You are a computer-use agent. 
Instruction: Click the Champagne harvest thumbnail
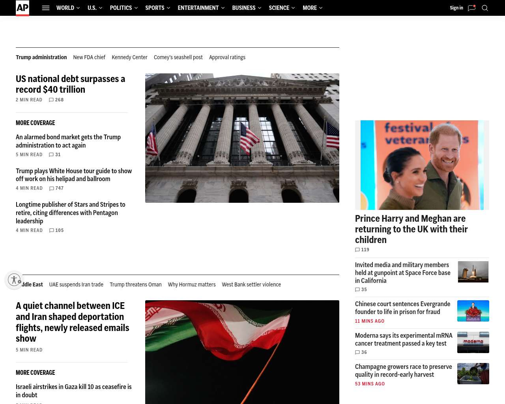point(473,374)
